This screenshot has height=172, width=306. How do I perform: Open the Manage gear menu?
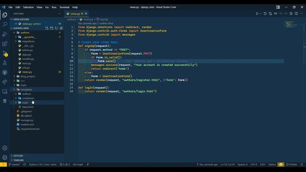click(5, 157)
